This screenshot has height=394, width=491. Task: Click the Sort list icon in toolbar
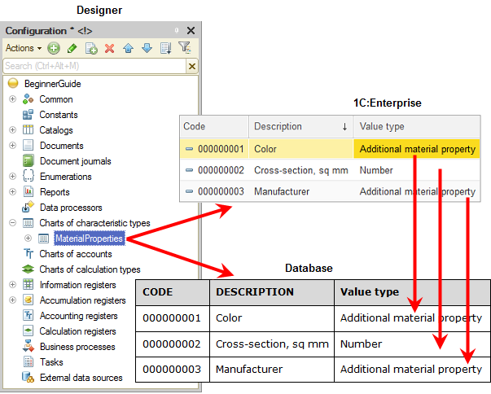point(165,49)
